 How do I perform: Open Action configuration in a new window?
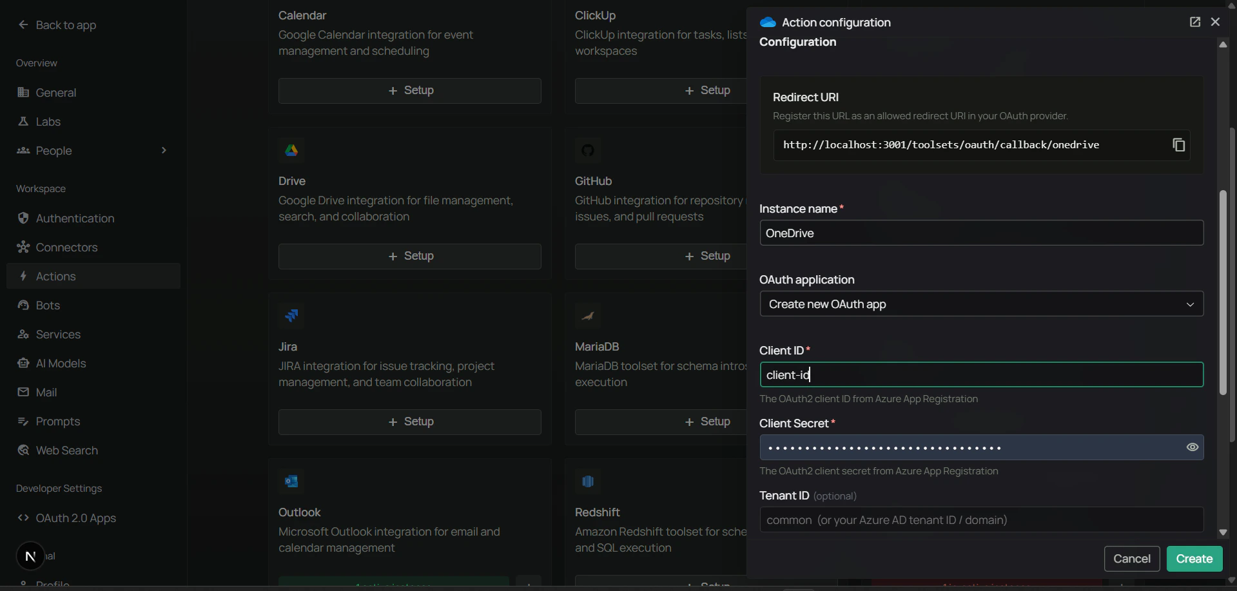(x=1194, y=22)
